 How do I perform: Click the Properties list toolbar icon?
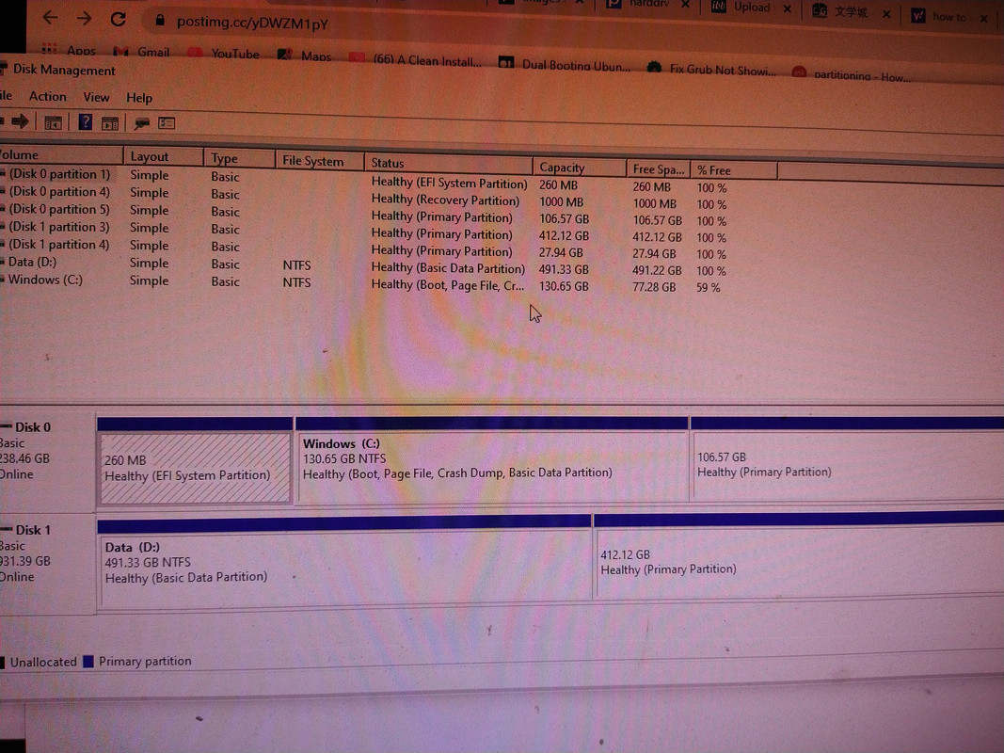tap(167, 122)
